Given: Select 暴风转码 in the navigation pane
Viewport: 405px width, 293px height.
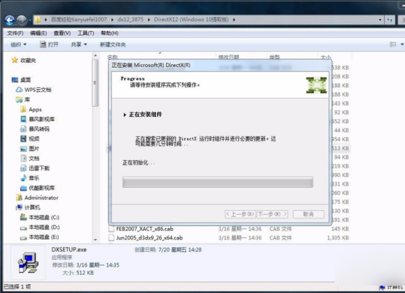Looking at the screenshot, I should point(38,129).
